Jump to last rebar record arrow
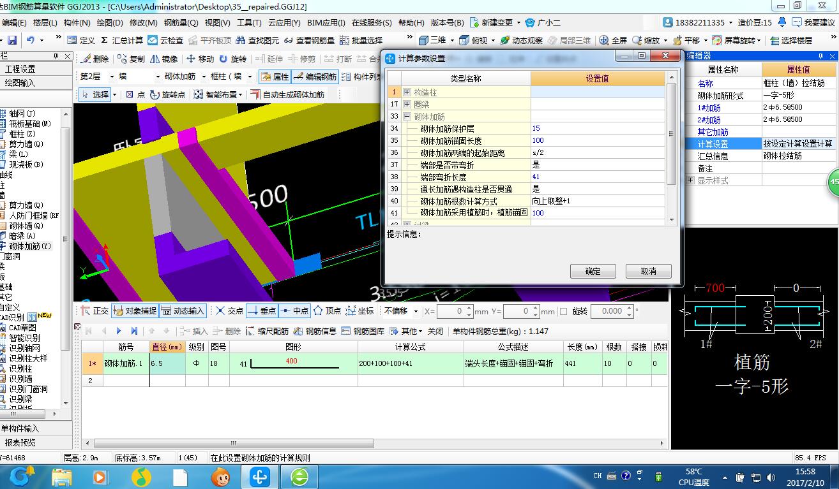The height and width of the screenshot is (489, 839). click(x=134, y=331)
